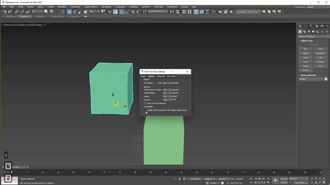This screenshot has height=185, width=330.
Task: Click Use Pivot Point Center icon
Action: (103, 12)
